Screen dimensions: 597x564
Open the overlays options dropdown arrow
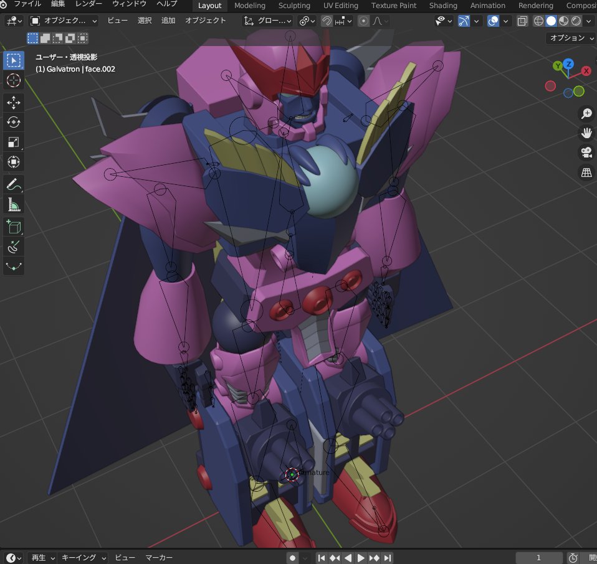pos(505,21)
